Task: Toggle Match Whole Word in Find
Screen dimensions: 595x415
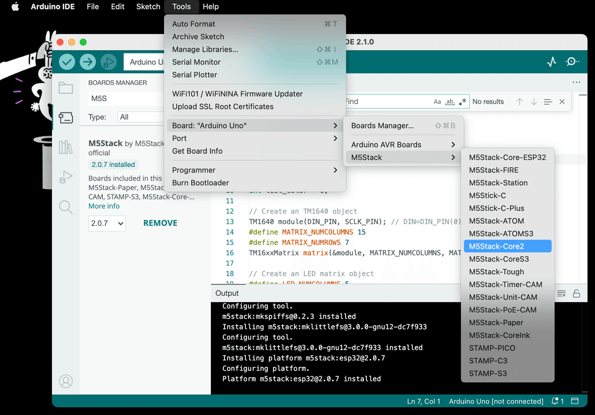Action: [x=450, y=102]
